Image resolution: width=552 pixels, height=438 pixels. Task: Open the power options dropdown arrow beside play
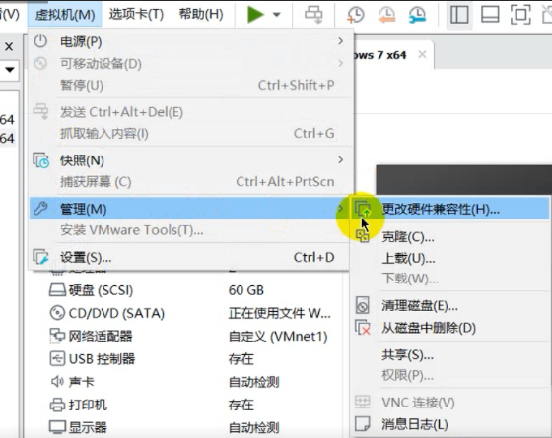pyautogui.click(x=277, y=15)
